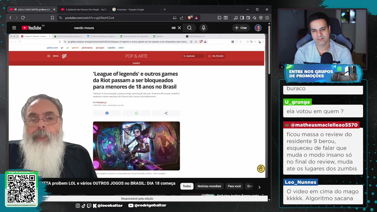This screenshot has height=212, width=377.
Task: Select the 'Todos' filter chip
Action: pos(187,186)
